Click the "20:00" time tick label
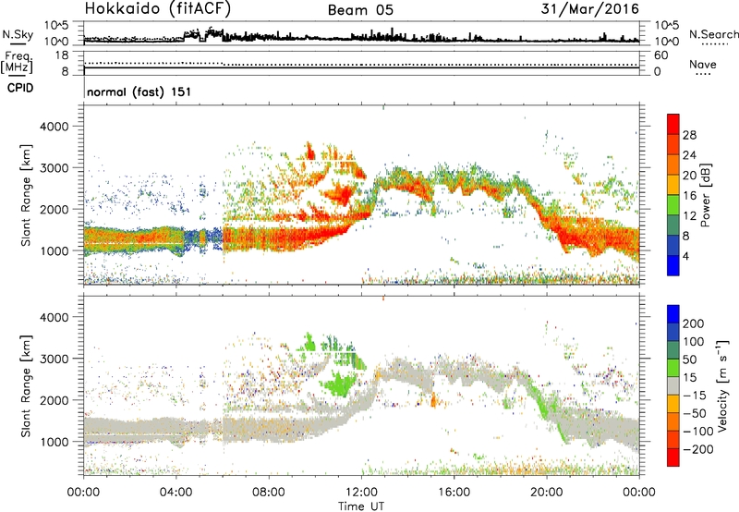 pos(546,493)
